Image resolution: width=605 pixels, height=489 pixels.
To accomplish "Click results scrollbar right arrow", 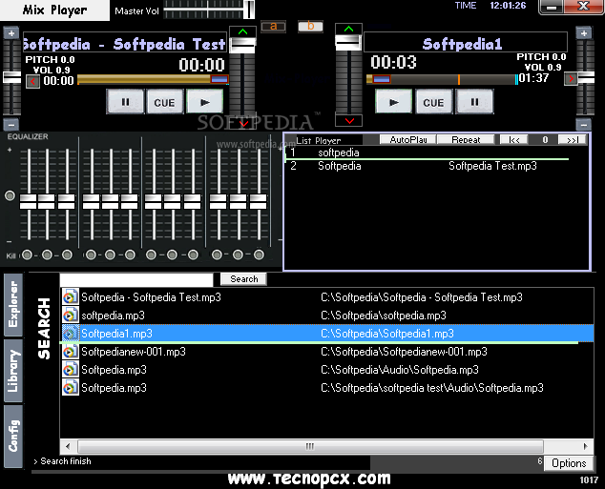I will [x=586, y=446].
